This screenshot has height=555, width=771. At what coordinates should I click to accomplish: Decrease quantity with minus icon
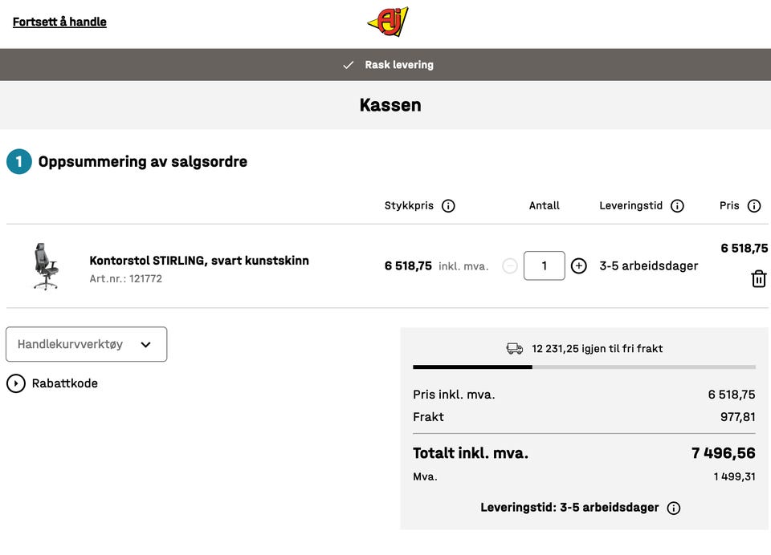pos(510,265)
